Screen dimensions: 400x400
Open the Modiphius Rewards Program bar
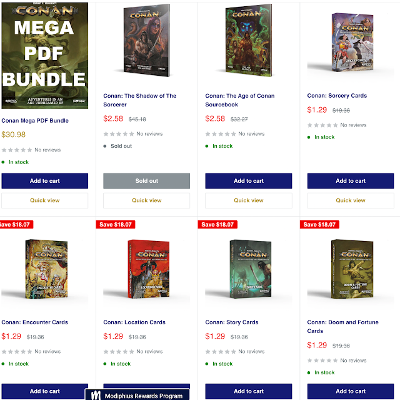coord(137,395)
